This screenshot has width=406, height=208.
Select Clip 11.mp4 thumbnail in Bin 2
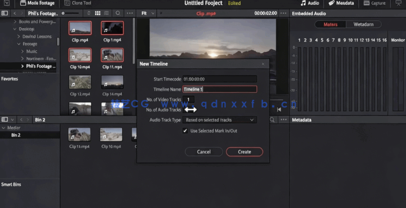point(79,134)
